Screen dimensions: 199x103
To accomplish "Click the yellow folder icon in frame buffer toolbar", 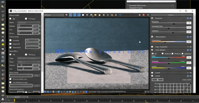I will point(95,15).
